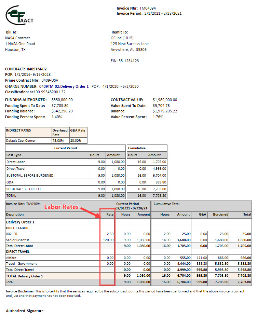Click the red Labor Rates arrow
Viewport: 257px width, 317px height.
pos(91,211)
